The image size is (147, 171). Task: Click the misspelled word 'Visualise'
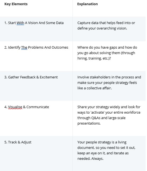(15, 107)
